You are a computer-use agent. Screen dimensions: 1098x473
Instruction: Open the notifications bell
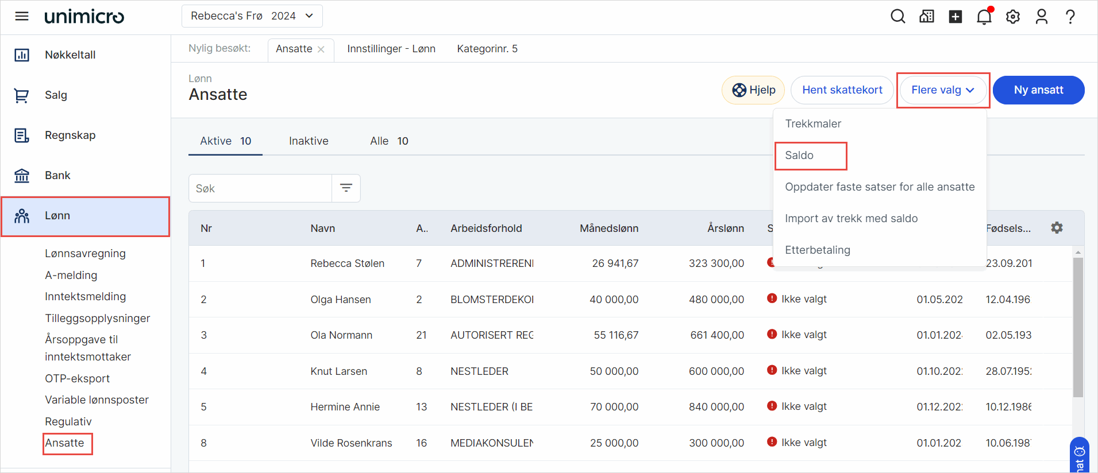point(984,17)
